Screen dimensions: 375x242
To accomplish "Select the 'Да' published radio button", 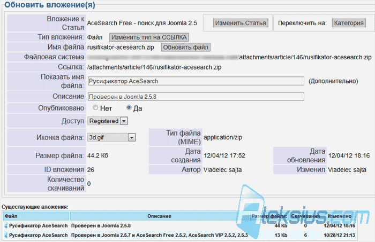I will (129, 107).
